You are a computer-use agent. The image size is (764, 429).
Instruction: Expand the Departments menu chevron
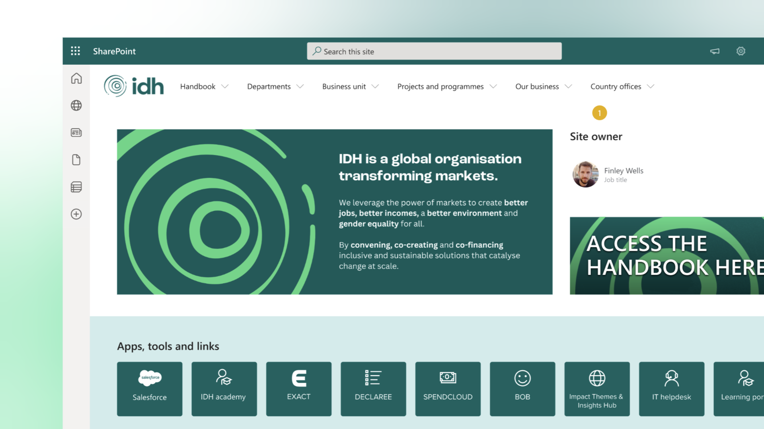300,87
